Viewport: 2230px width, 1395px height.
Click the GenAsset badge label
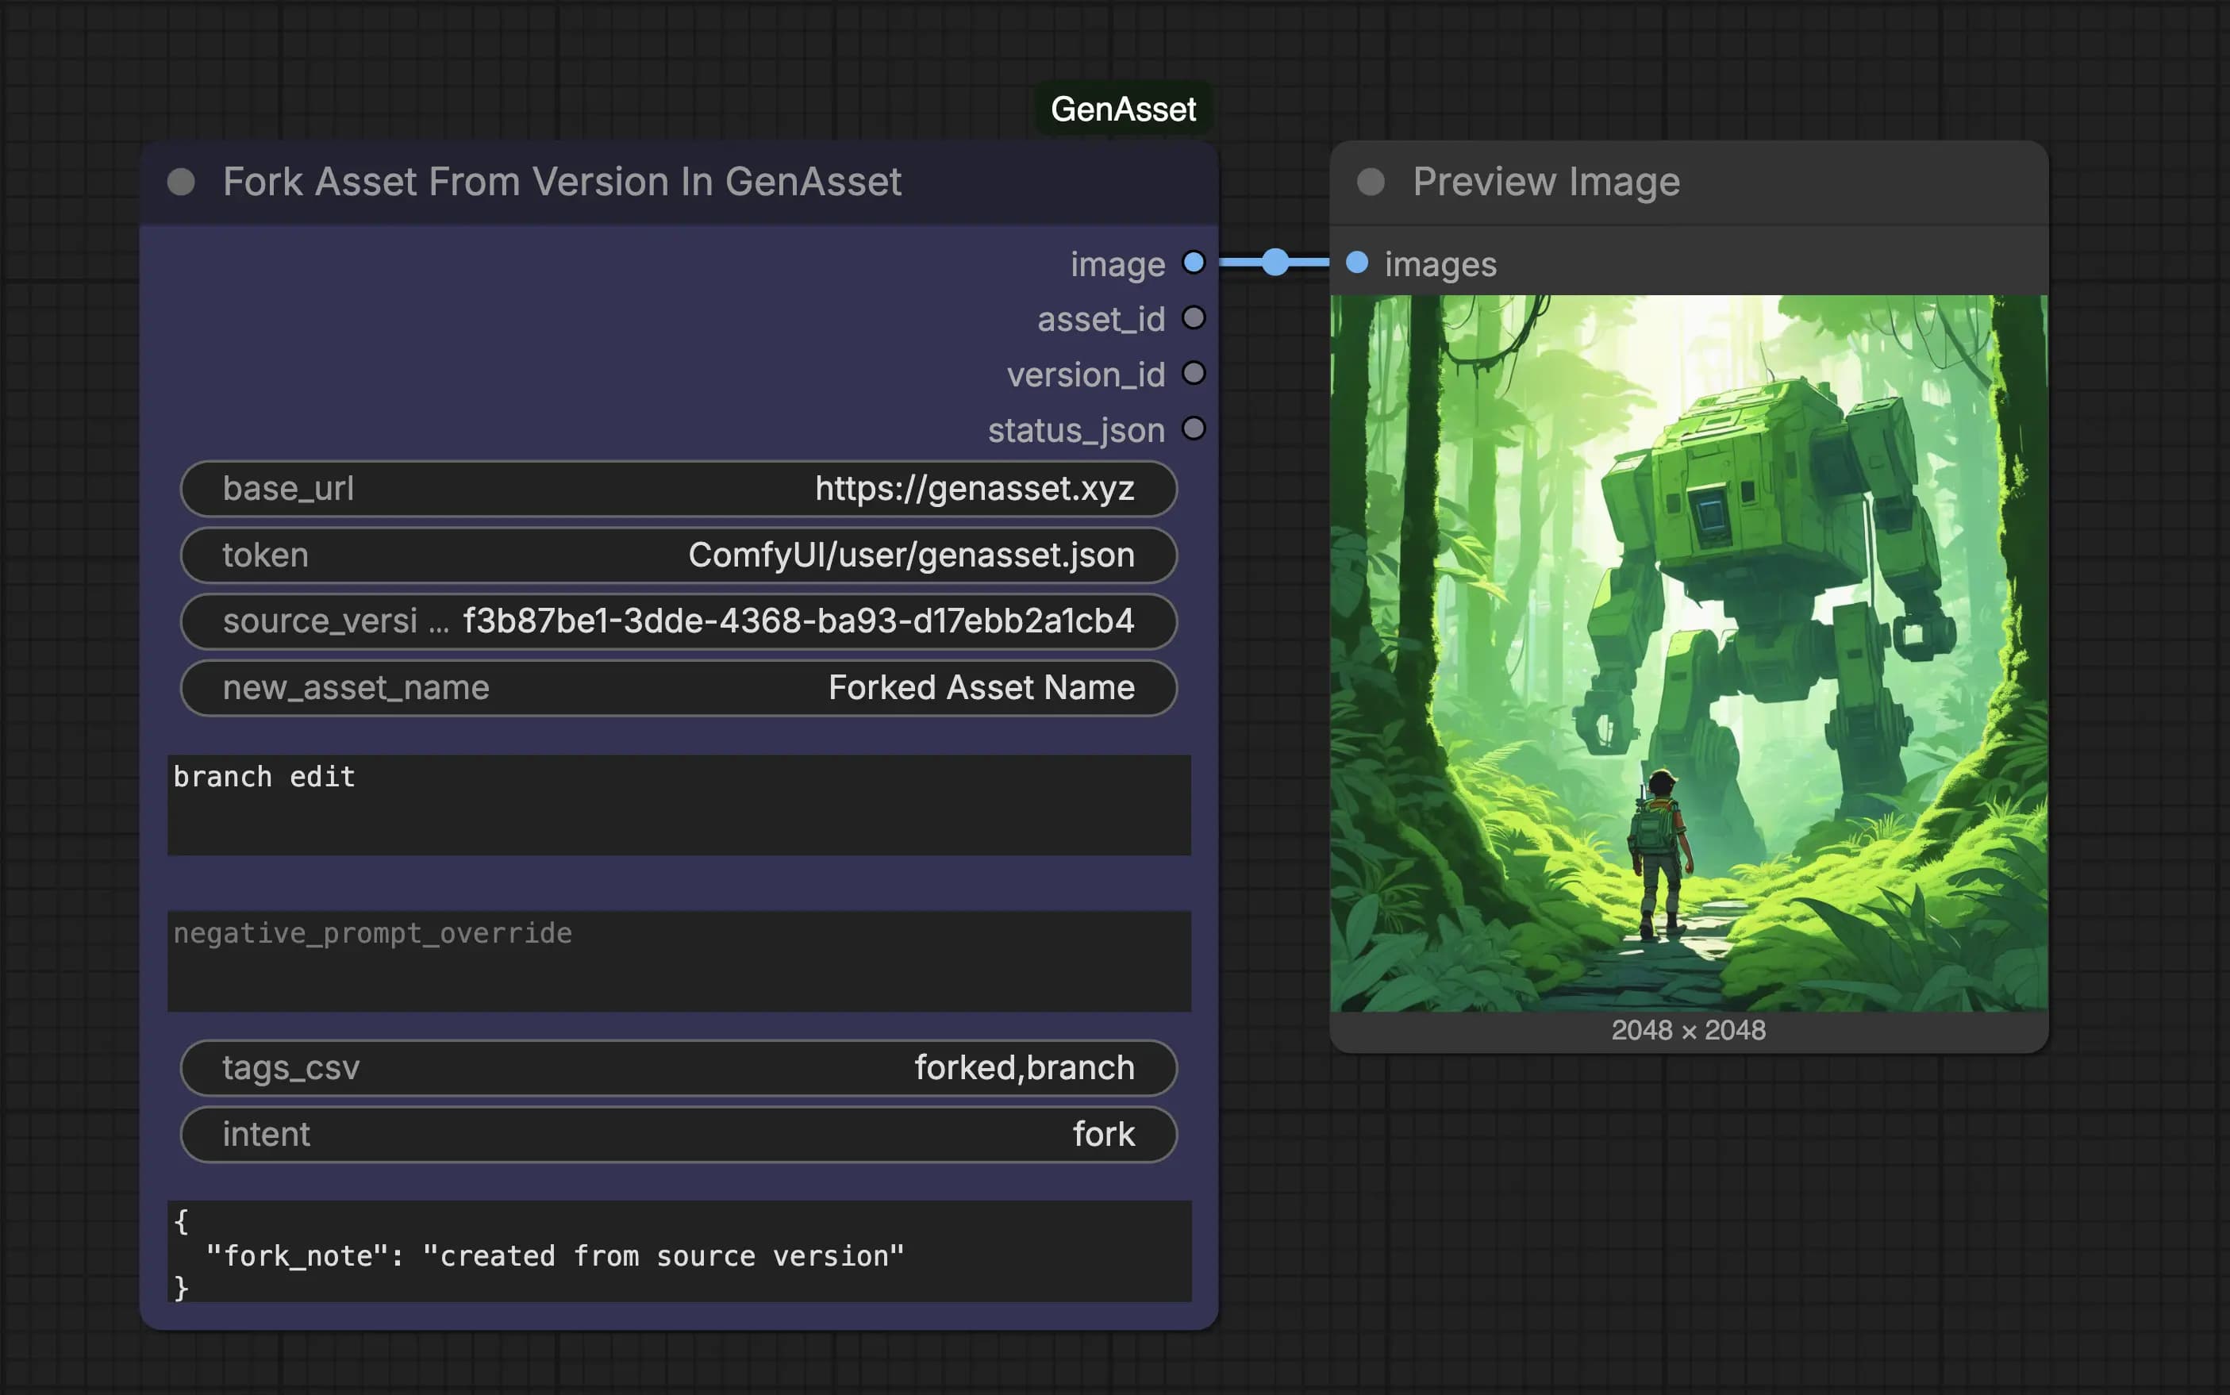1124,110
